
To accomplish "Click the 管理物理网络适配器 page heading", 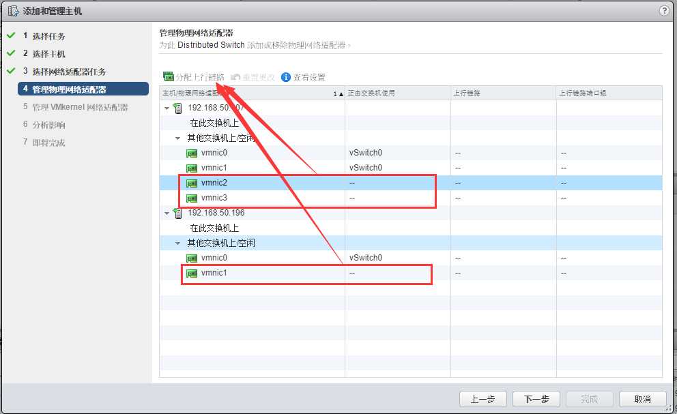I will [197, 33].
